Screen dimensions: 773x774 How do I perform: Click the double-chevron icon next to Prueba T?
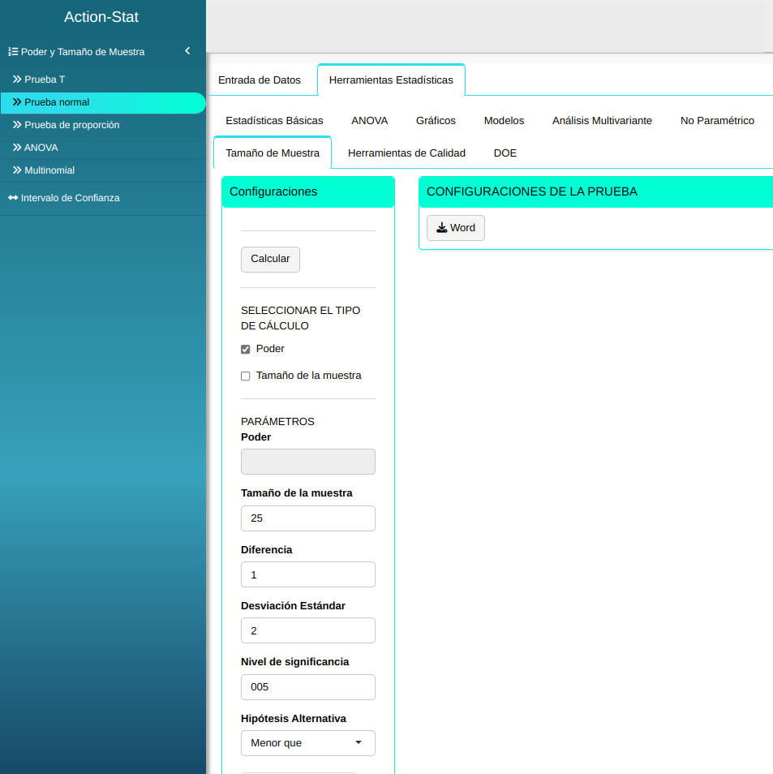coord(17,80)
